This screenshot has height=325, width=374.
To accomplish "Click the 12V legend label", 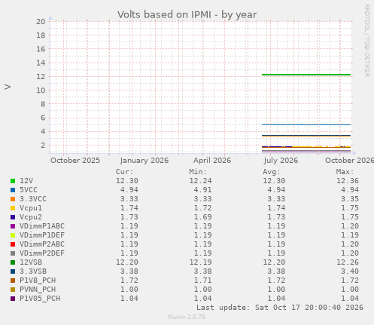I will [x=26, y=181].
